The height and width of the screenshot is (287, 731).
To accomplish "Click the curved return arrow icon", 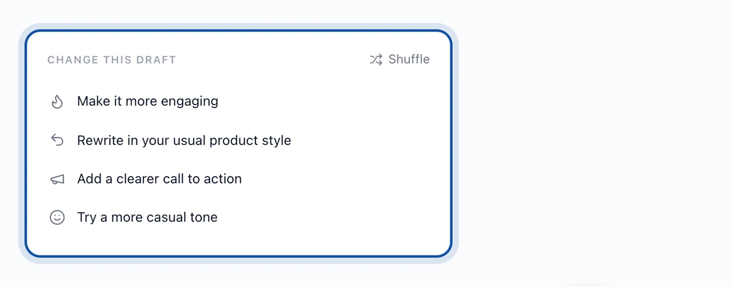I will tap(57, 140).
